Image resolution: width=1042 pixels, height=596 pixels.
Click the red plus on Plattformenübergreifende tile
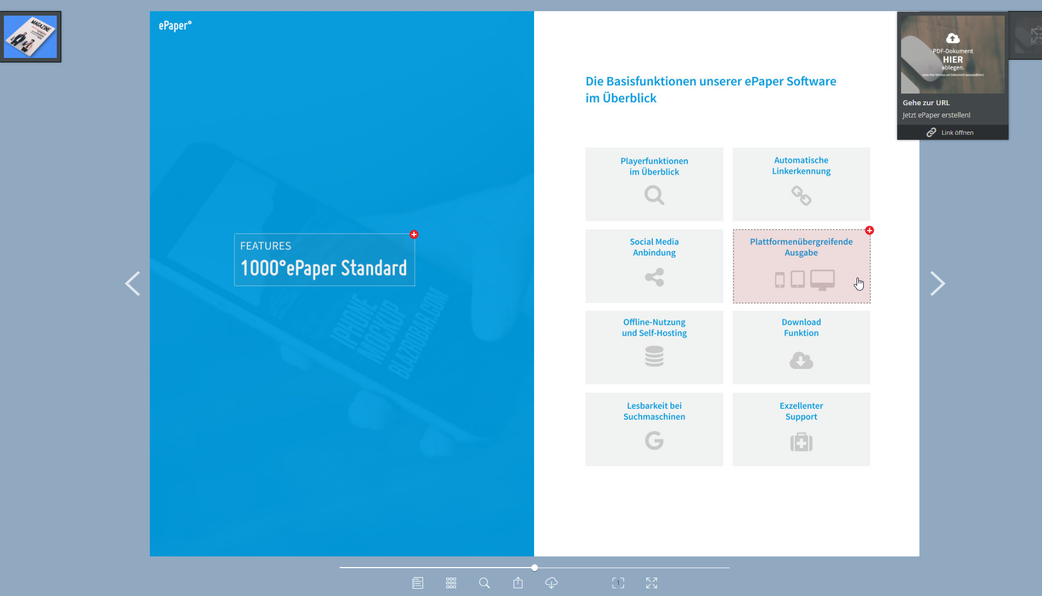click(869, 230)
